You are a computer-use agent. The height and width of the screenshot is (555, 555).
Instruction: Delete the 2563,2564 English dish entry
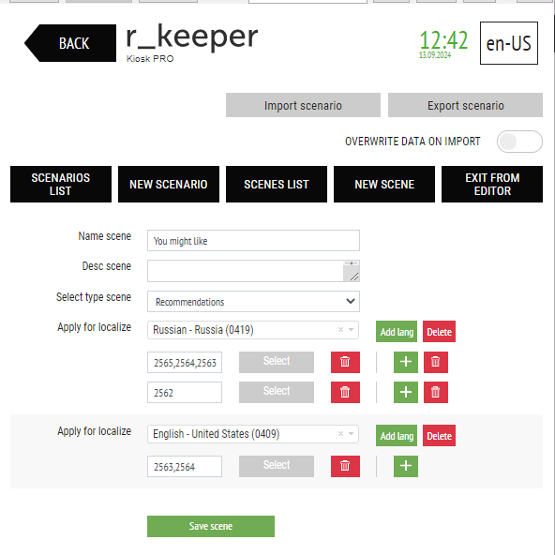345,466
